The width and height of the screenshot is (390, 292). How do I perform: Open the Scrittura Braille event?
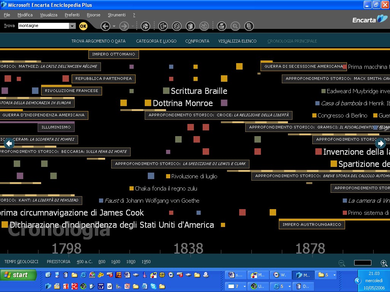pos(195,91)
